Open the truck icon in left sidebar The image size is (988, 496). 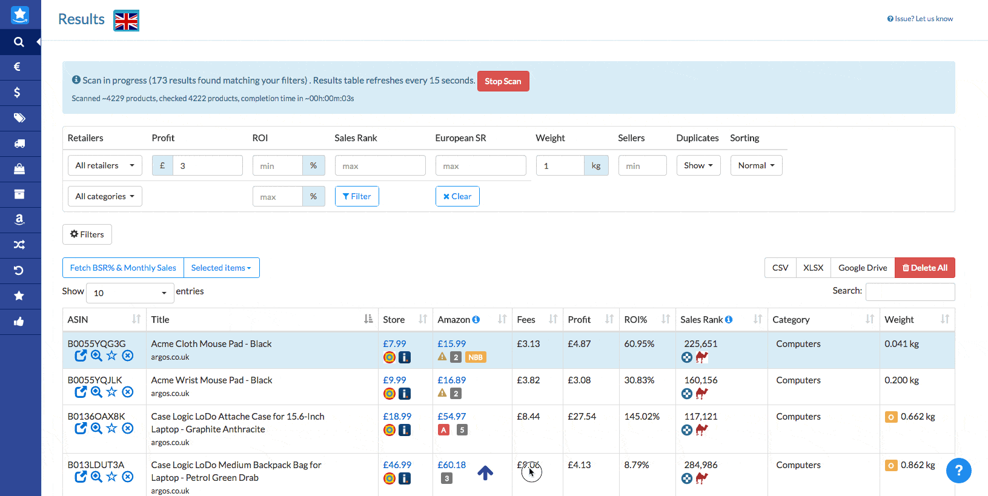click(x=19, y=144)
